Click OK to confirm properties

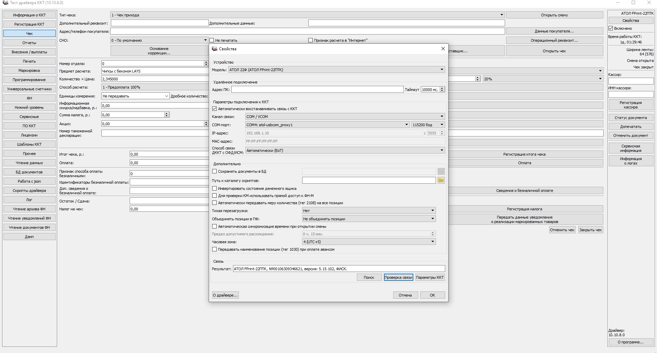click(433, 295)
